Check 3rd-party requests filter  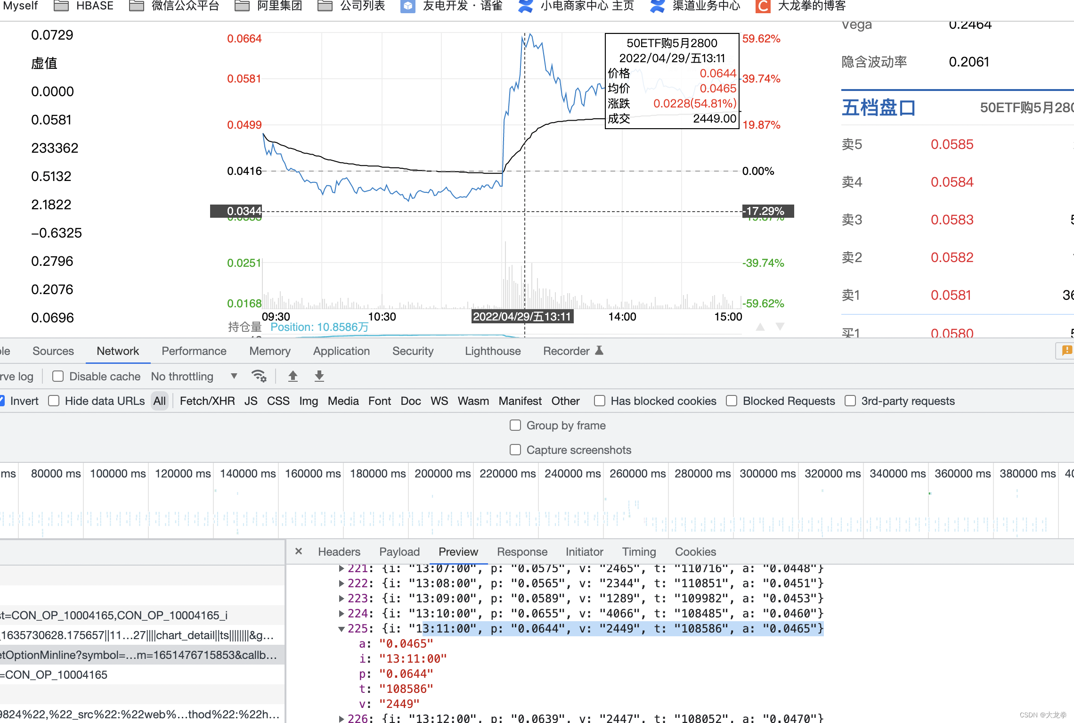pyautogui.click(x=850, y=401)
